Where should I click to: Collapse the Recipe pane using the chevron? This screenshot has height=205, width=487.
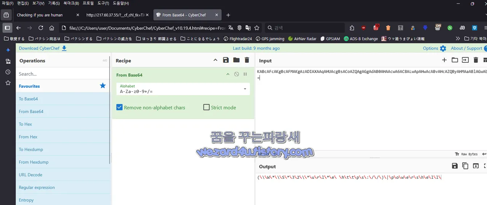coord(215,60)
